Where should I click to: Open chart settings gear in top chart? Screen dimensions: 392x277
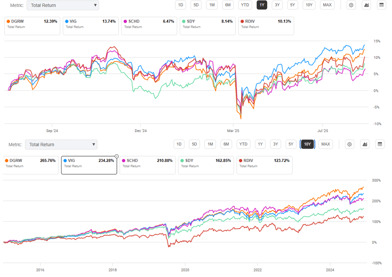(351, 5)
